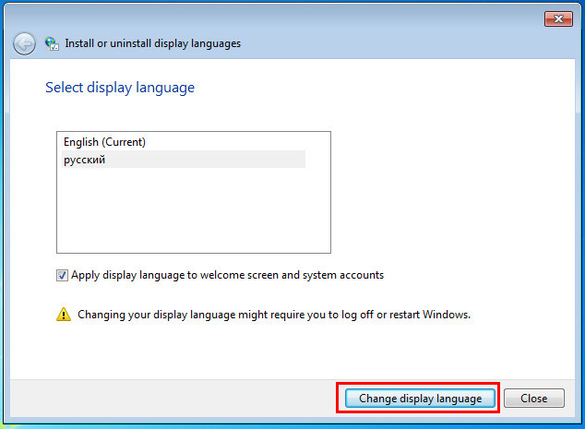Click the globe language wizard icon
Image resolution: width=585 pixels, height=429 pixels.
[x=52, y=43]
